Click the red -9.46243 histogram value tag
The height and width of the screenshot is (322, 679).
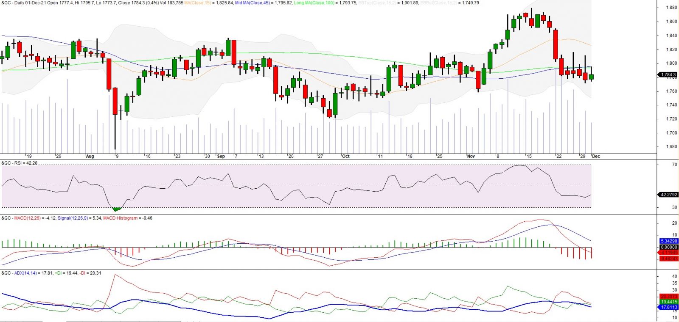pos(669,259)
